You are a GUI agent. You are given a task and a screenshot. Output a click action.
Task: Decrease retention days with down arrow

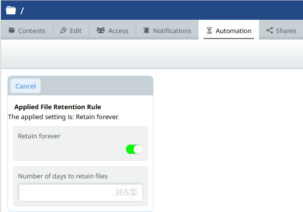[133, 195]
